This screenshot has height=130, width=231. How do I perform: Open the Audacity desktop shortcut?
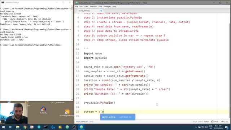pyautogui.click(x=43, y=110)
